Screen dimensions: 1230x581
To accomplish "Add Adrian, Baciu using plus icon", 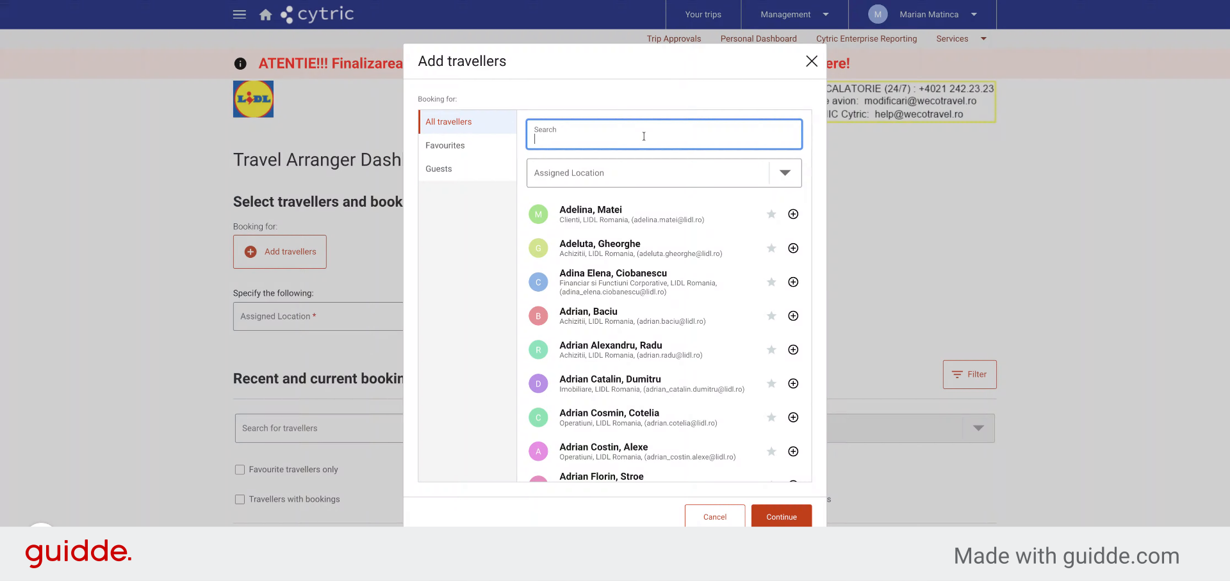I will (x=793, y=316).
